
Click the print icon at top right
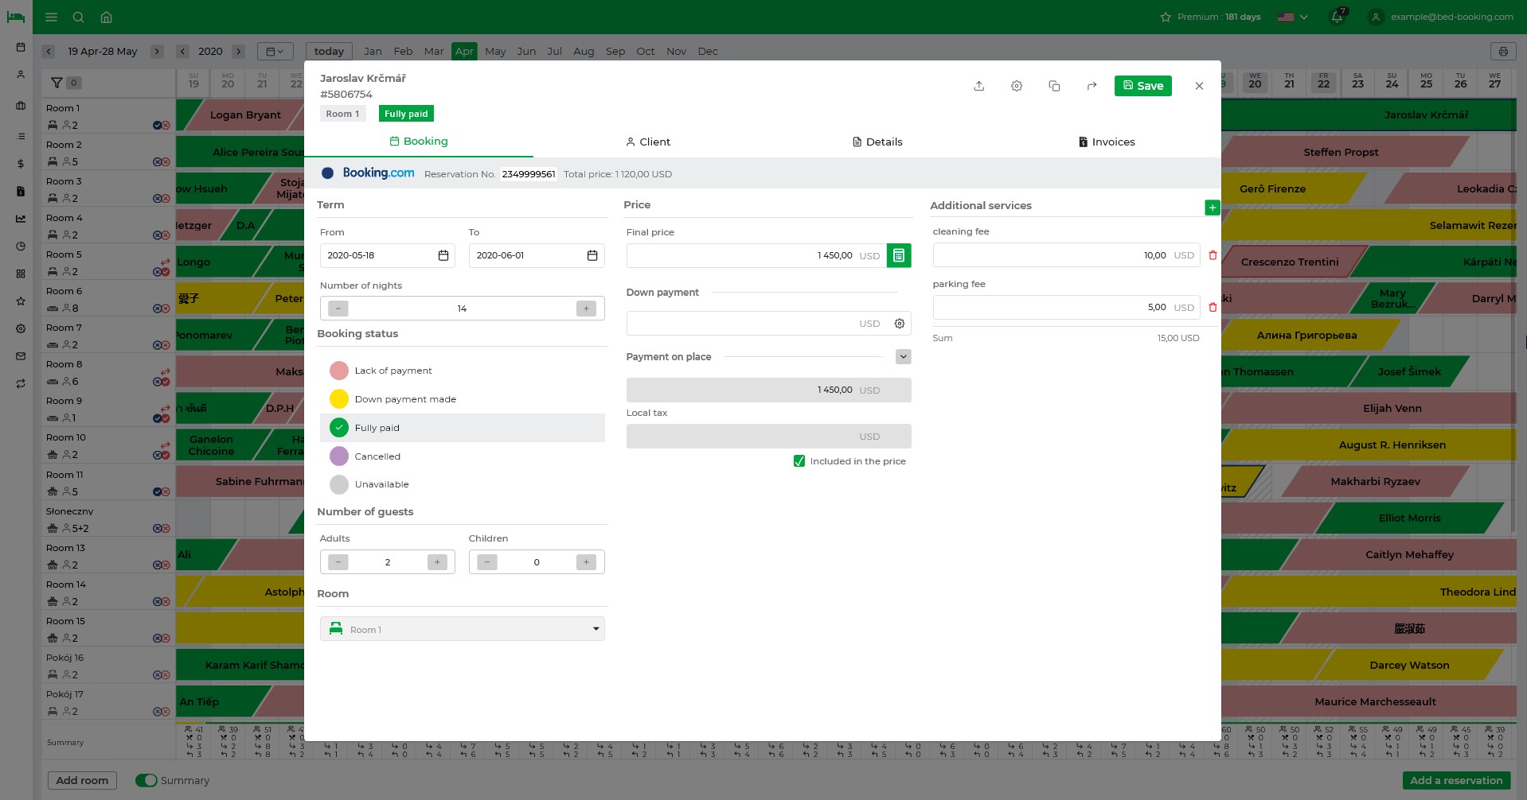point(1503,52)
